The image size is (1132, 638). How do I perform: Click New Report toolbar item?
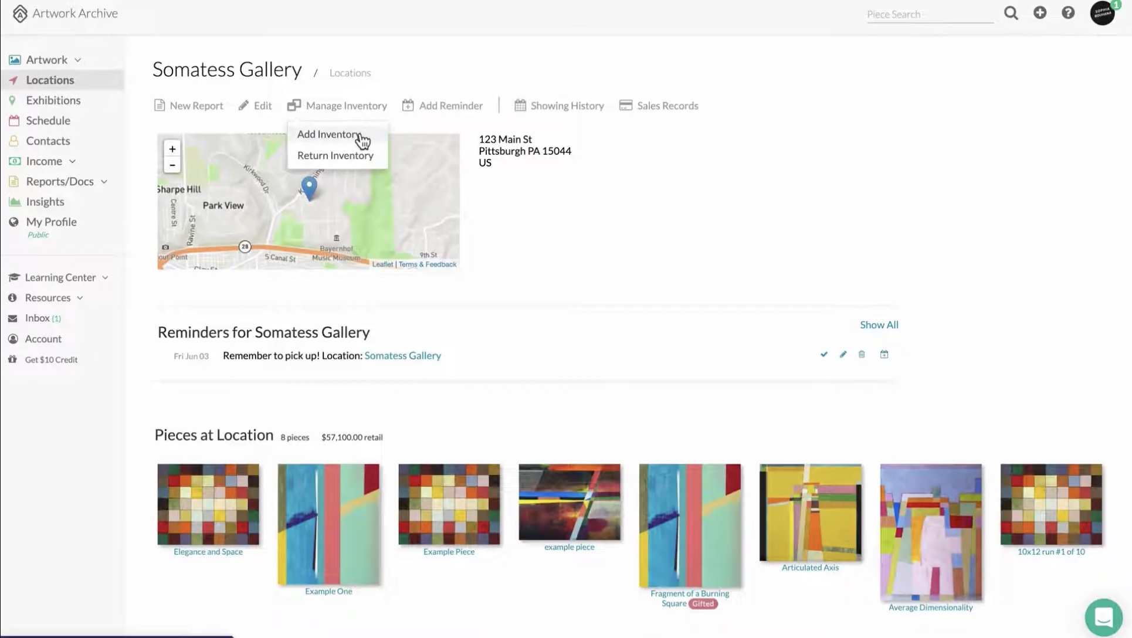coord(188,106)
